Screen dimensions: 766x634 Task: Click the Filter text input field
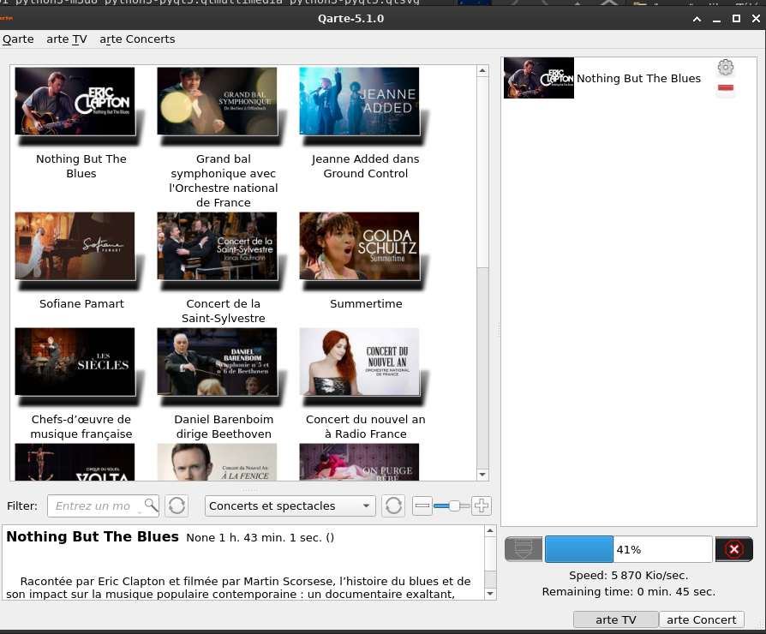pos(93,505)
